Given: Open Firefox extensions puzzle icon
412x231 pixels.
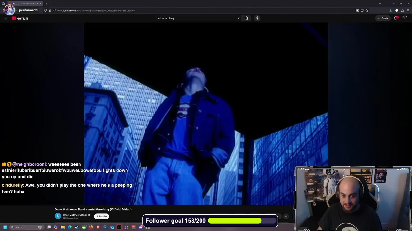Looking at the screenshot, I should pos(402,10).
